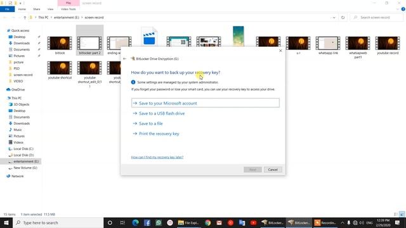Close the BitLocker Drive Encryption dialog
The width and height of the screenshot is (406, 228).
coord(280,51)
